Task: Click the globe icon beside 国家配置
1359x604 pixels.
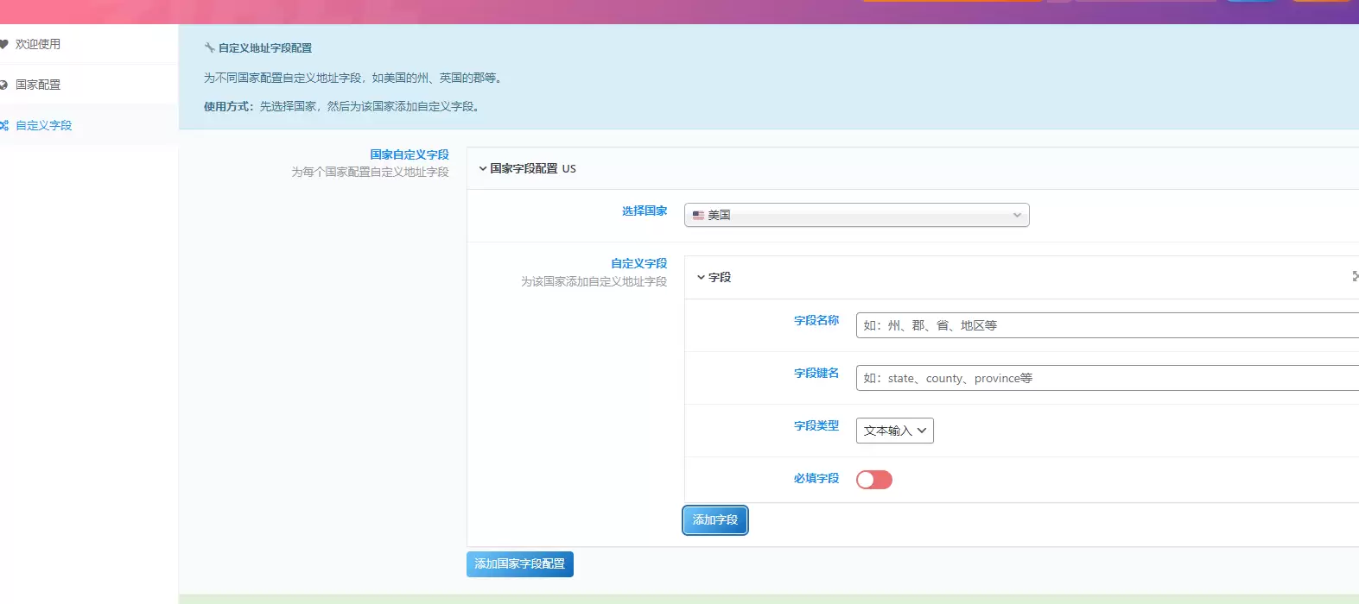Action: point(3,85)
